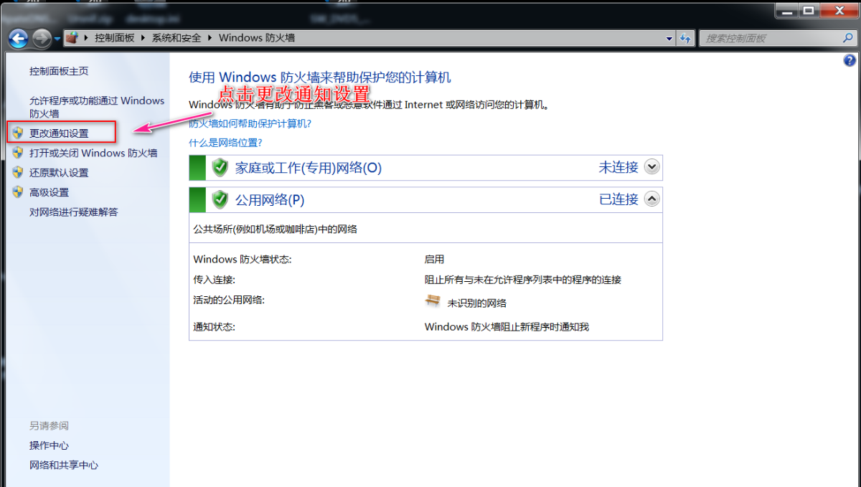Minimize the firewall window
The width and height of the screenshot is (861, 487).
[786, 11]
